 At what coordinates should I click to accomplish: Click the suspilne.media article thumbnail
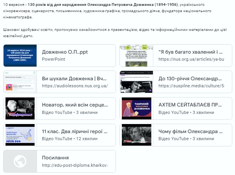[136, 82]
